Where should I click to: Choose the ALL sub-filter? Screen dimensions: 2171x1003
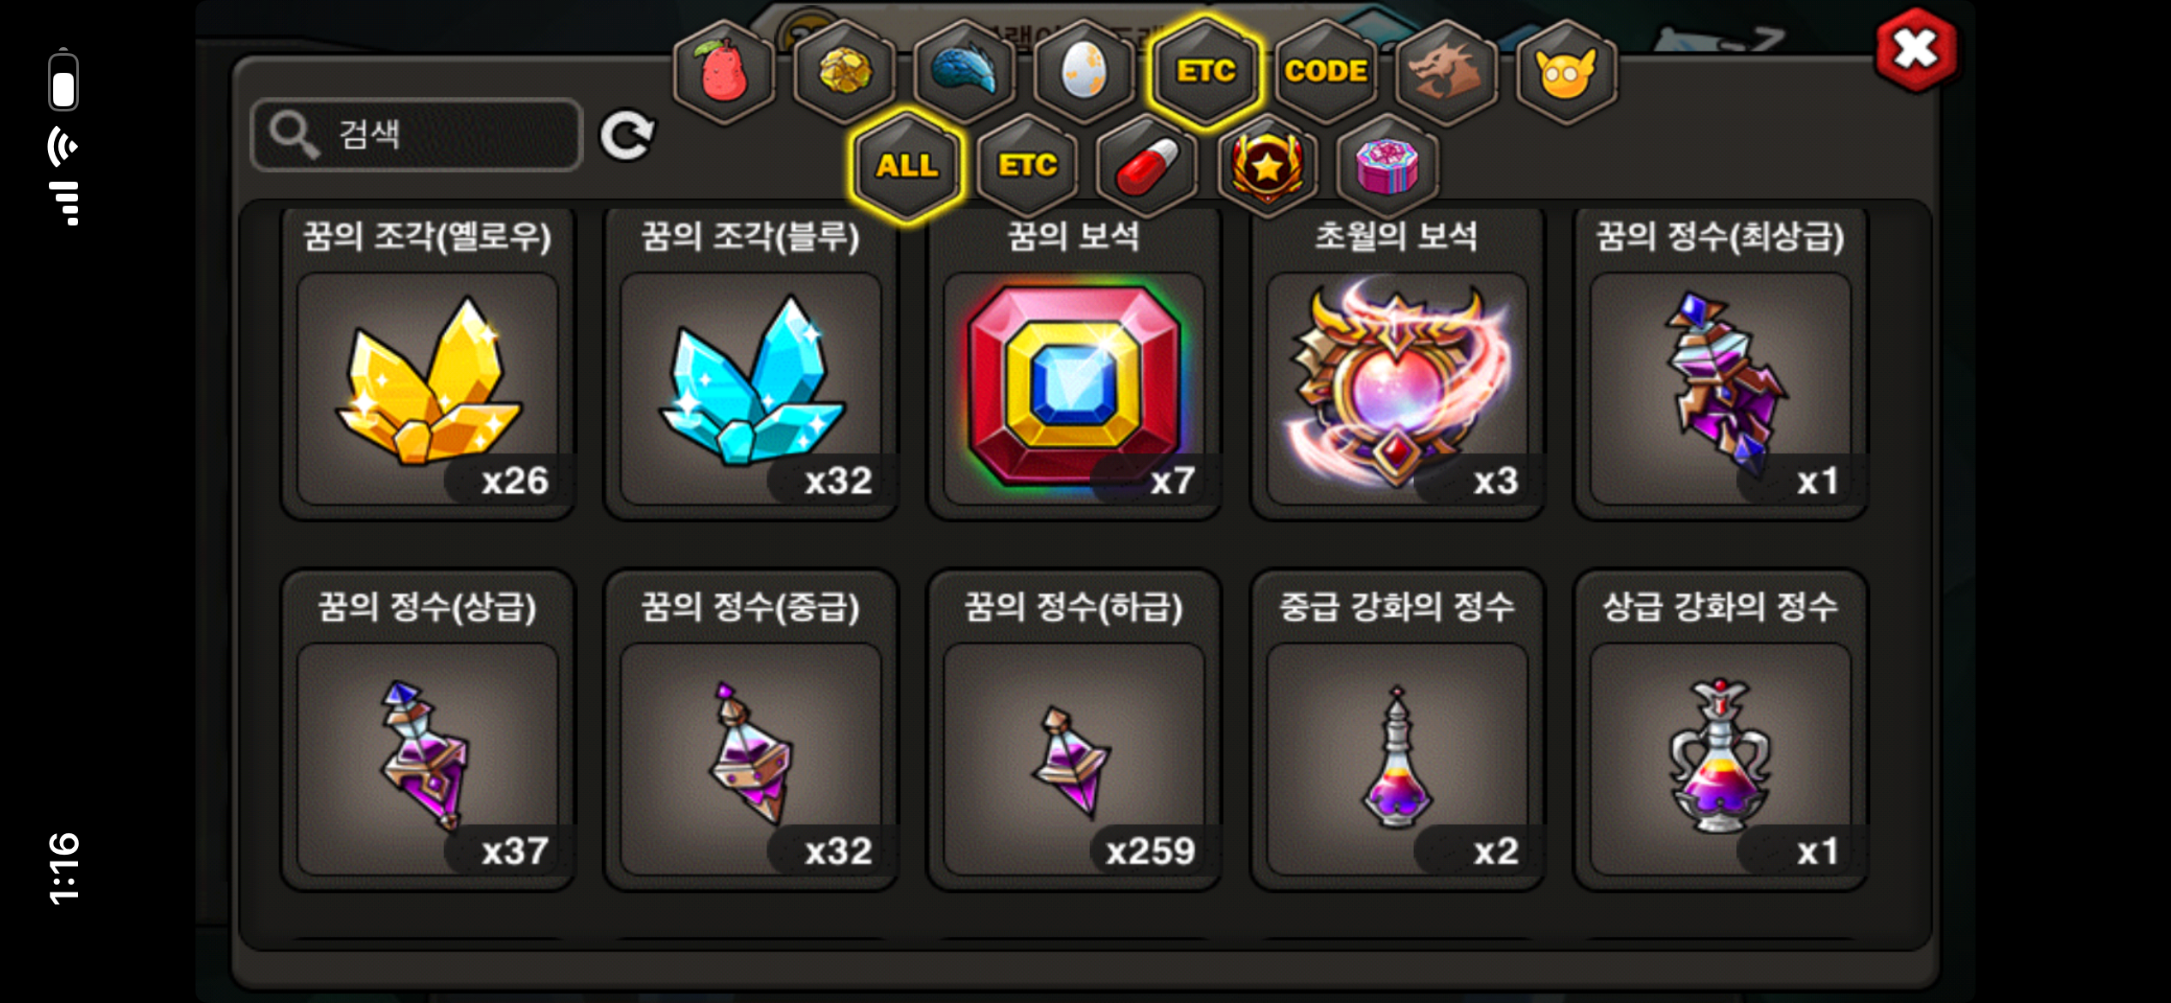tap(907, 165)
